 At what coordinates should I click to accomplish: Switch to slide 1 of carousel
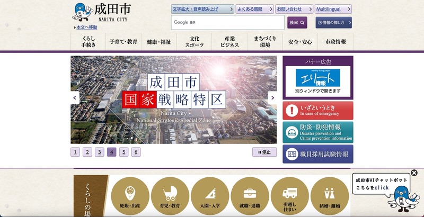click(75, 152)
